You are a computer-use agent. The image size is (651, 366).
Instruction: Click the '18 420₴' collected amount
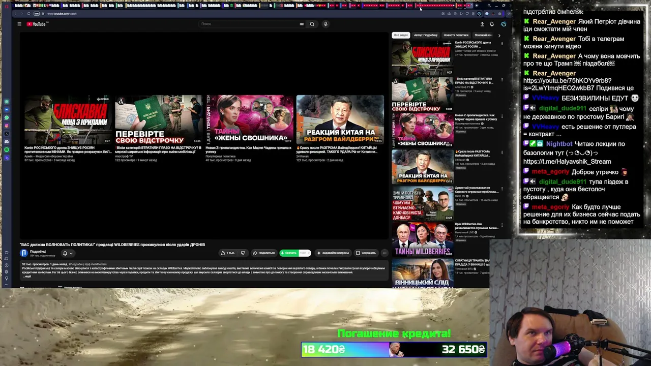[323, 349]
